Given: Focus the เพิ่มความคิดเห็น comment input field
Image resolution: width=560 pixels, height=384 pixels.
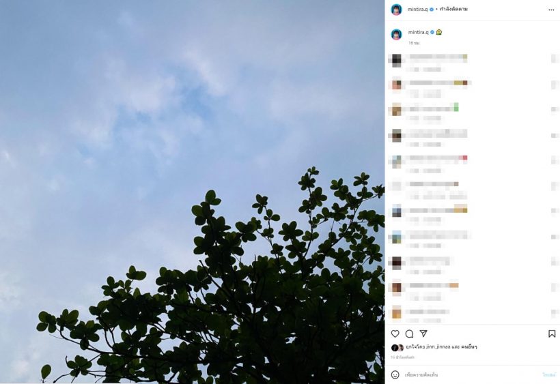Looking at the screenshot, I should (471, 374).
